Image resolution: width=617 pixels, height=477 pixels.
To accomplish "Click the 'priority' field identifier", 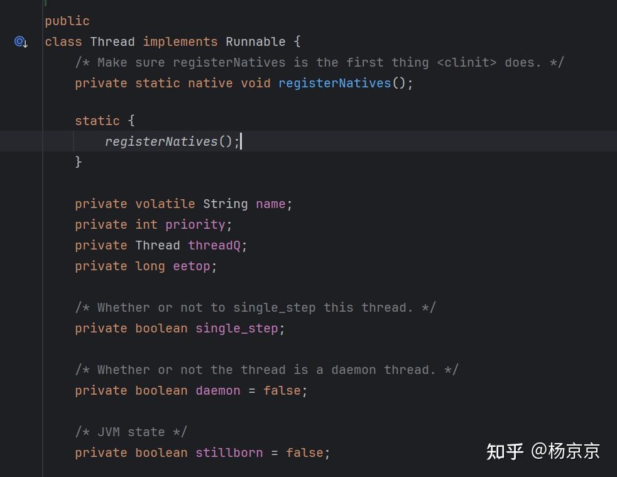I will tap(195, 224).
